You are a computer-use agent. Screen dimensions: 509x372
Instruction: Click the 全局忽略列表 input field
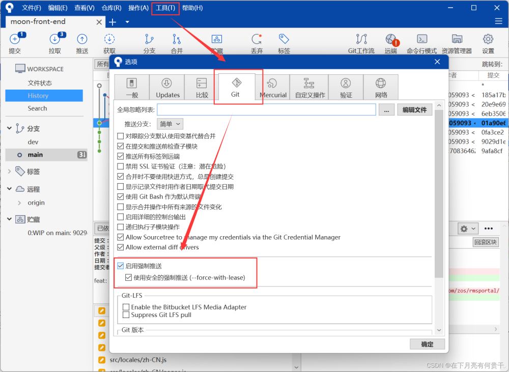tap(266, 110)
